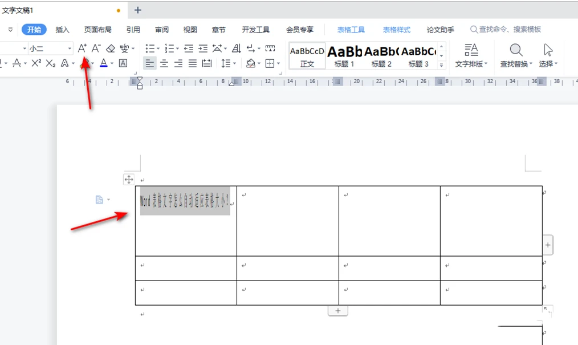Click the Decrease Font Size A- icon

pos(96,48)
